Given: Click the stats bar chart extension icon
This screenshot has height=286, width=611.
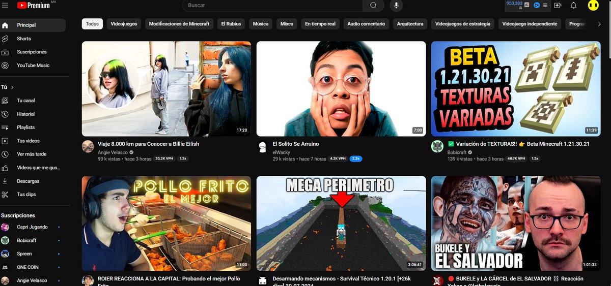Looking at the screenshot, I should (x=527, y=5).
